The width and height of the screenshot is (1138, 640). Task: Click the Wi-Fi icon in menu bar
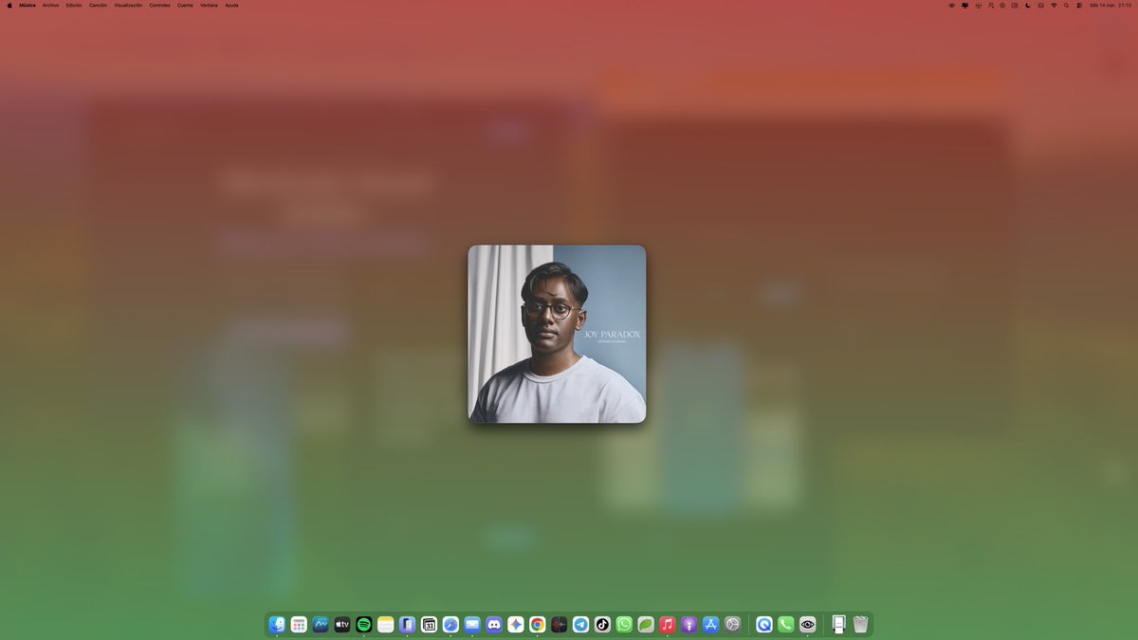click(x=1054, y=5)
